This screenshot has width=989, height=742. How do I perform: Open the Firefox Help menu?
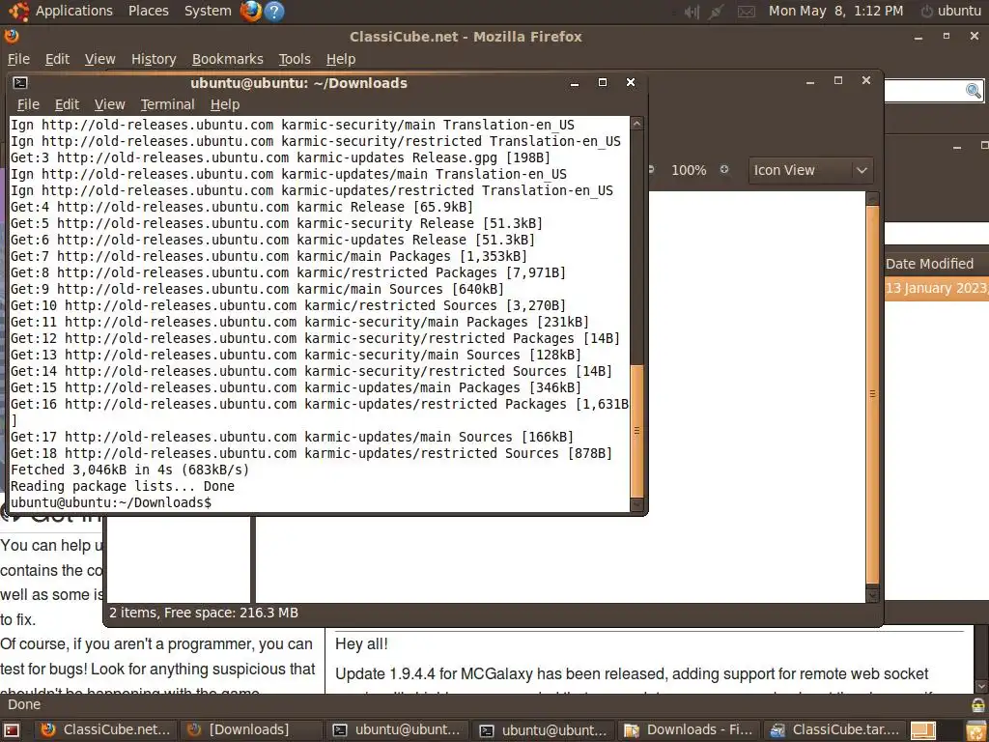click(341, 59)
